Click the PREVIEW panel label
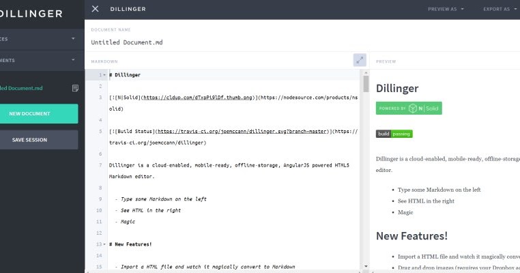The width and height of the screenshot is (520, 273). click(386, 61)
